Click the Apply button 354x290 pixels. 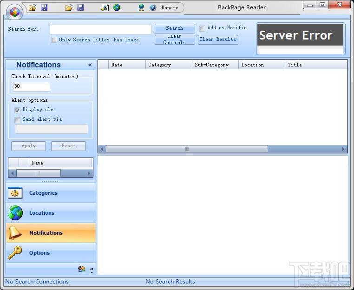tap(29, 146)
